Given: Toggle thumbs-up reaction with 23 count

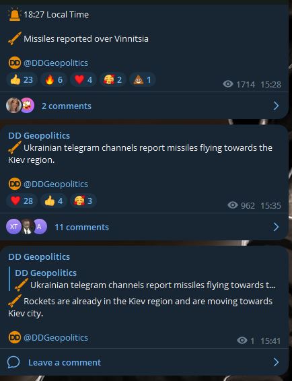Looking at the screenshot, I should [x=22, y=79].
